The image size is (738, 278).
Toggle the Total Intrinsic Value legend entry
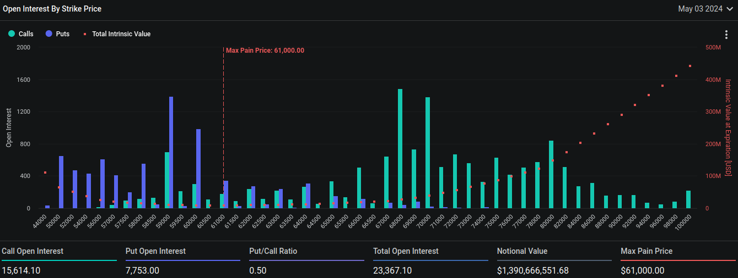pyautogui.click(x=117, y=34)
